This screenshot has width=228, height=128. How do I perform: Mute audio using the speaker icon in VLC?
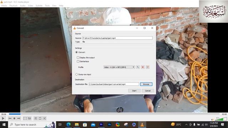212,120
